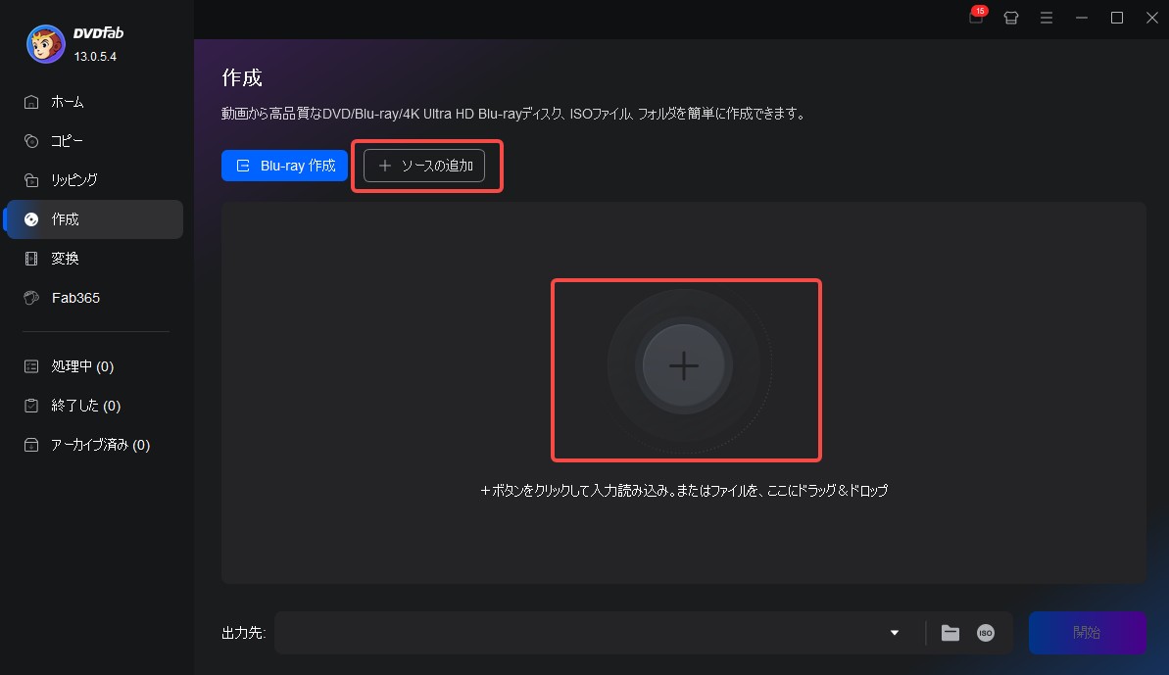The width and height of the screenshot is (1169, 675).
Task: Open the hamburger menu at top right
Action: 1047,18
